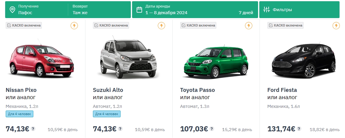345x138 pixels.
Task: Open the Toyota Passo car title
Action: click(197, 90)
